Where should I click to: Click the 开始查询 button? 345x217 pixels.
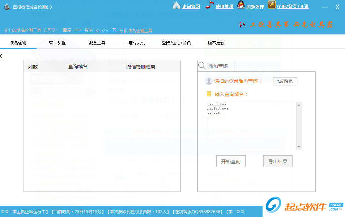(231, 161)
